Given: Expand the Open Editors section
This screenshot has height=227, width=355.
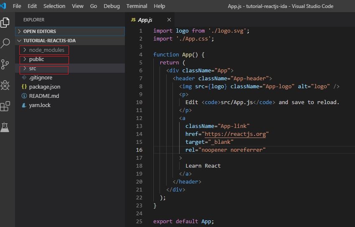Looking at the screenshot, I should click(70, 31).
